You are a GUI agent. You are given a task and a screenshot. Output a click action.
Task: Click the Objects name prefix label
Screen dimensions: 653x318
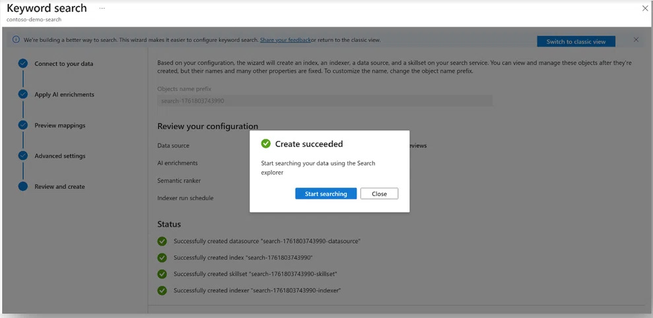click(x=185, y=89)
